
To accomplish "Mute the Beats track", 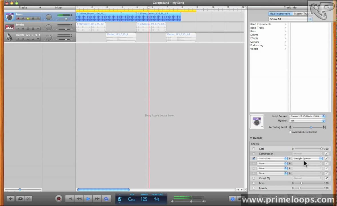I will click(23, 19).
